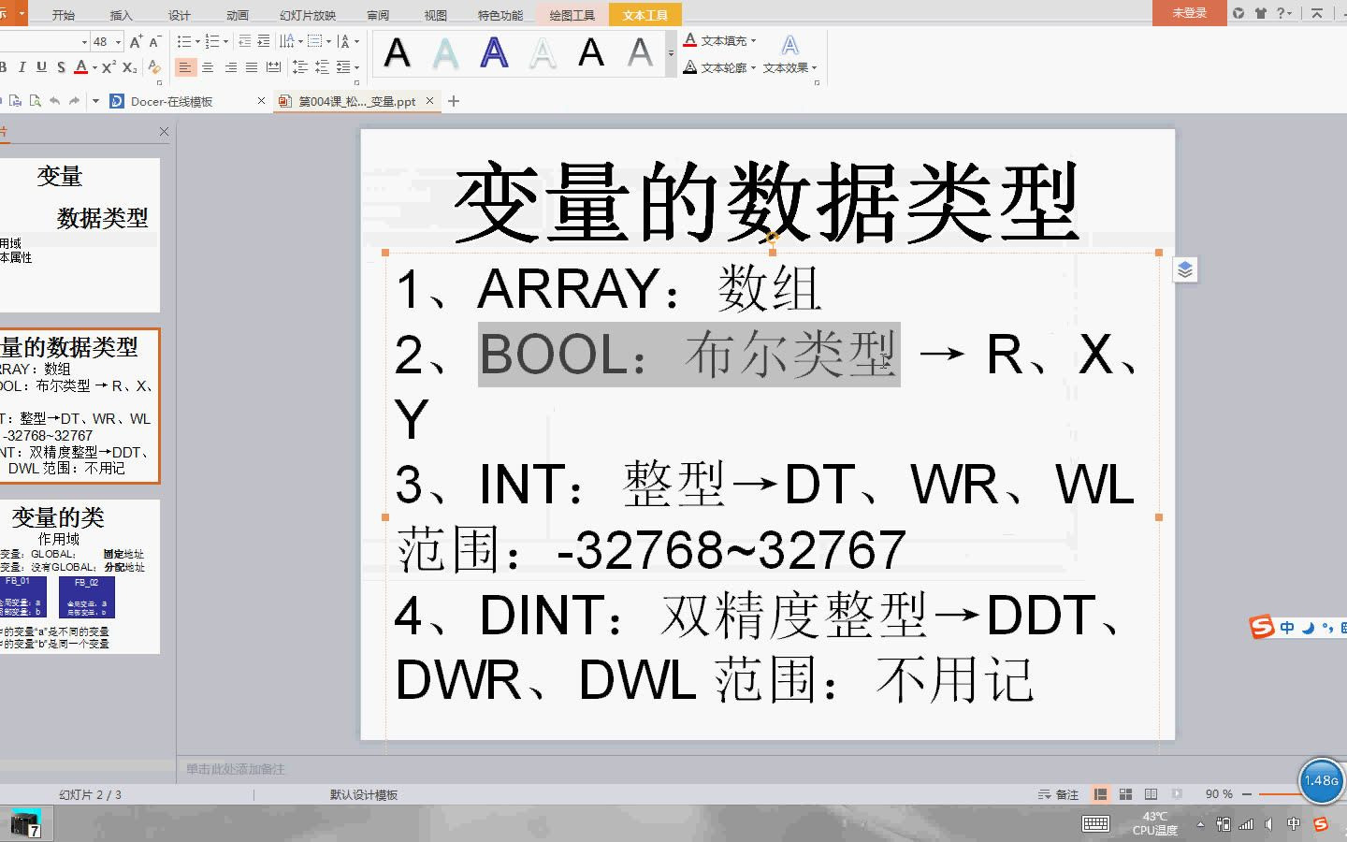Toggle the bulleted list formatting

(x=183, y=40)
